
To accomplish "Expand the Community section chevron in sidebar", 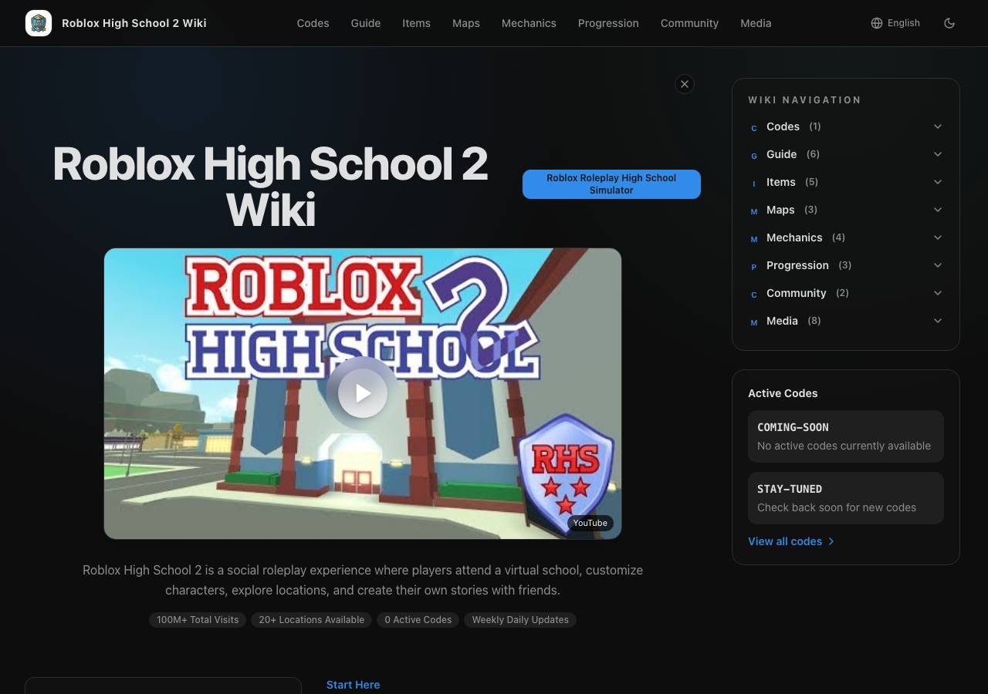I will click(x=938, y=293).
